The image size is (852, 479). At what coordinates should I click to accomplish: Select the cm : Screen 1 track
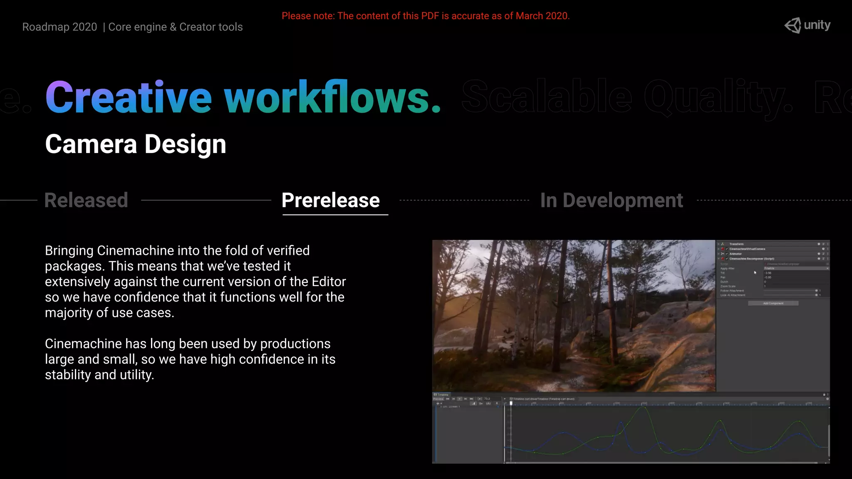tap(451, 407)
